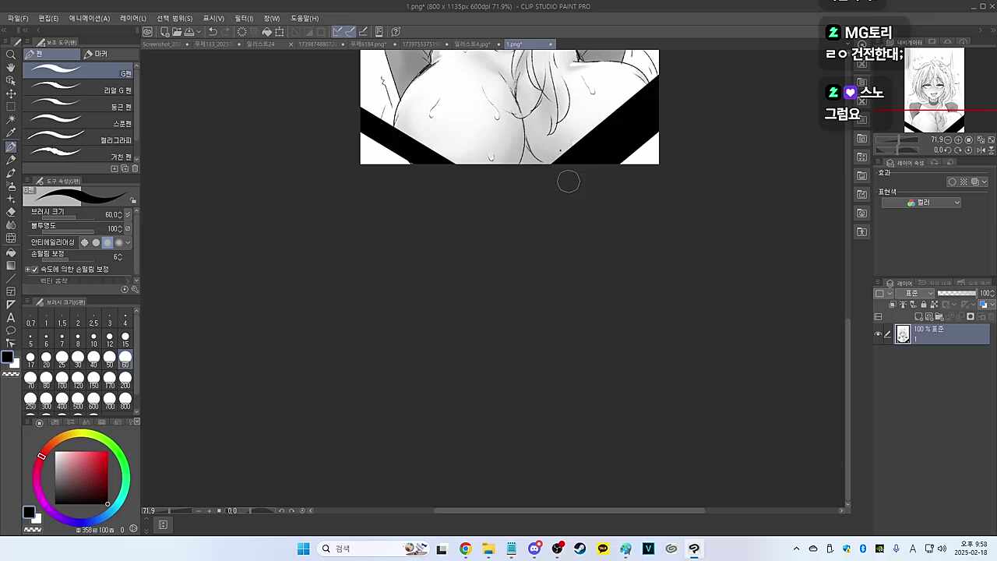Select the Operation object tool

point(11,80)
